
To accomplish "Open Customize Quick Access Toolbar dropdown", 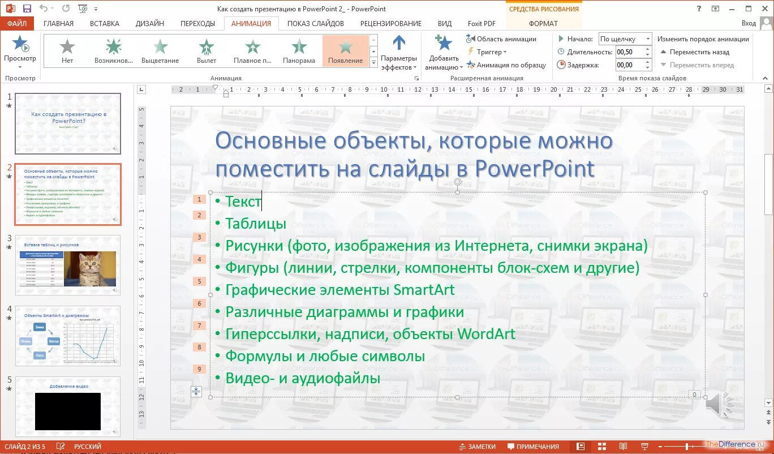I will click(x=96, y=9).
